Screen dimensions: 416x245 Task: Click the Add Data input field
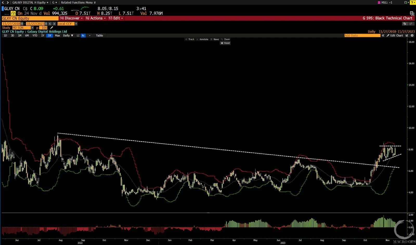coord(362,36)
